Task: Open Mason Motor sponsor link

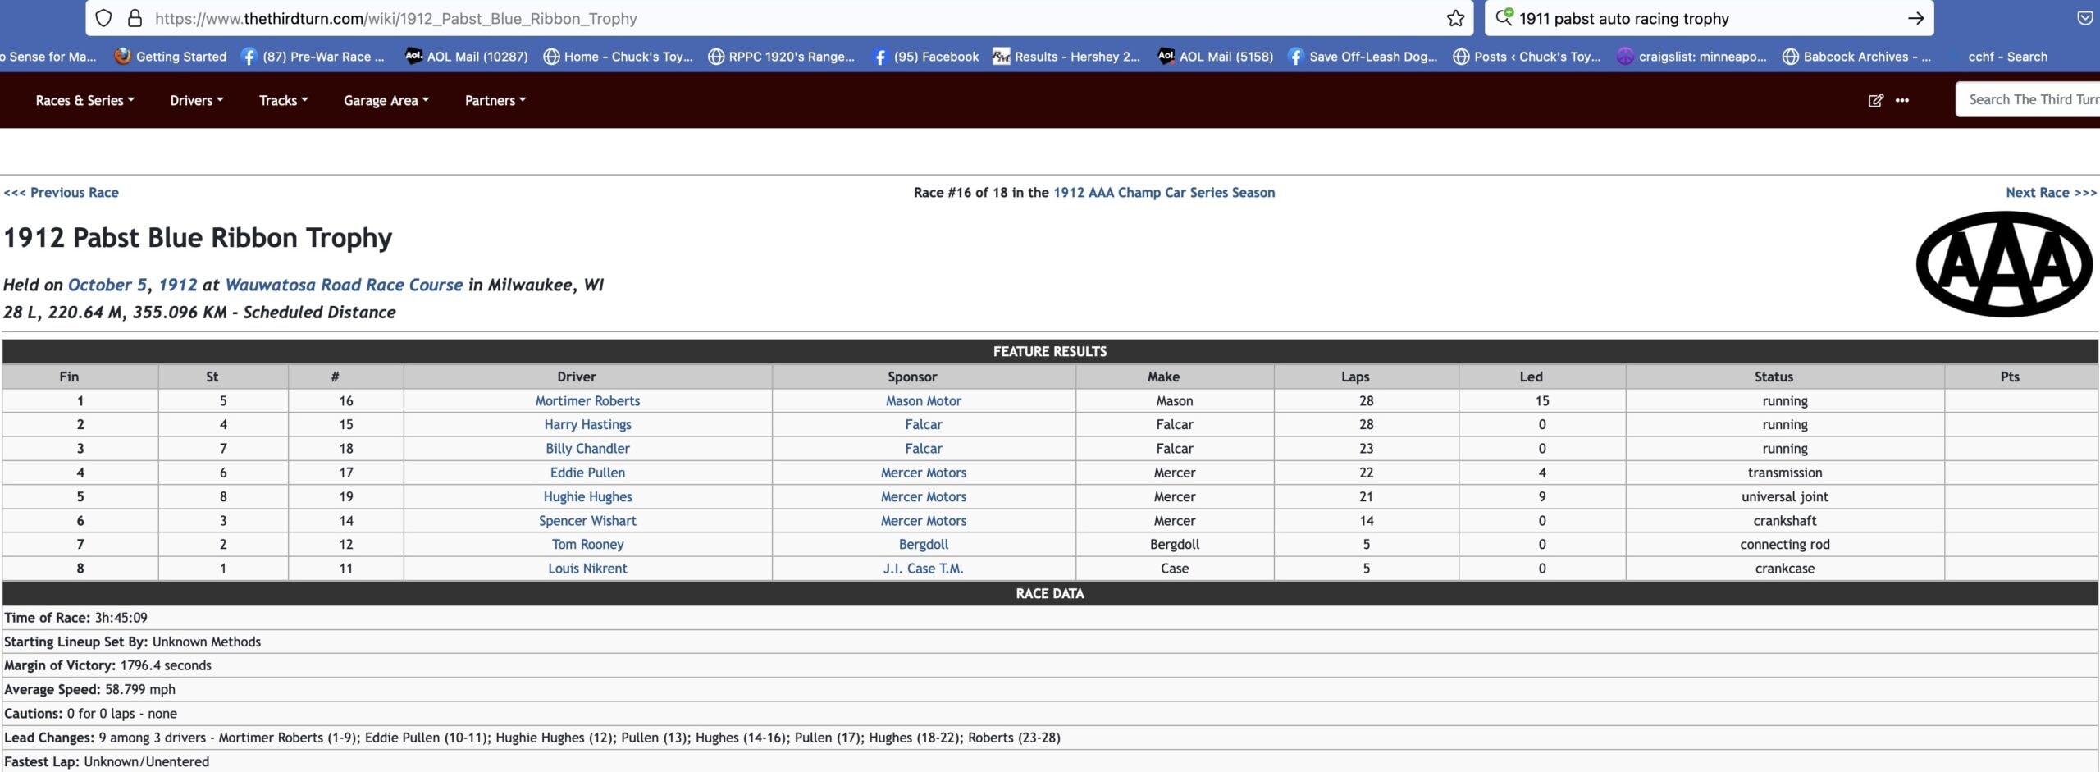Action: point(923,401)
